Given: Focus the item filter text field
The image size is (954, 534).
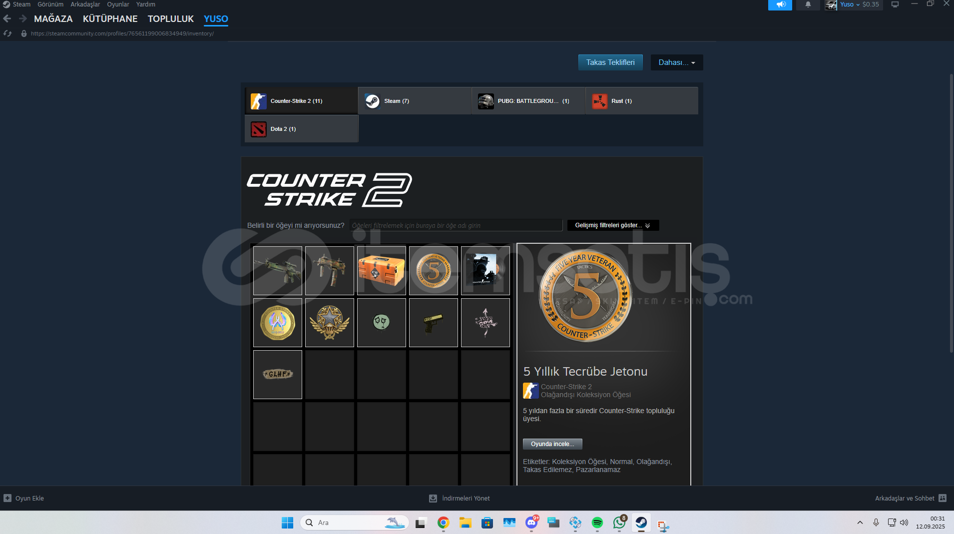Looking at the screenshot, I should (x=456, y=225).
